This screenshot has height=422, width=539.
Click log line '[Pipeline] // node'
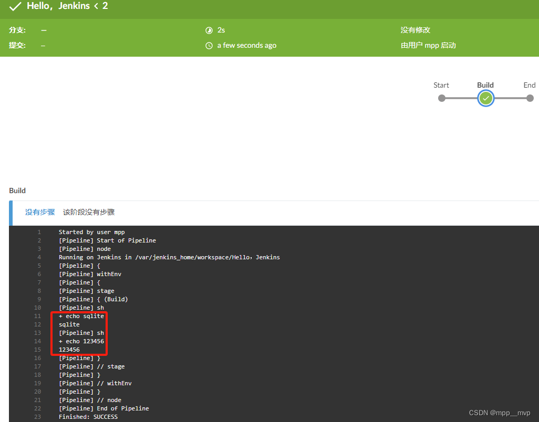pyautogui.click(x=90, y=400)
